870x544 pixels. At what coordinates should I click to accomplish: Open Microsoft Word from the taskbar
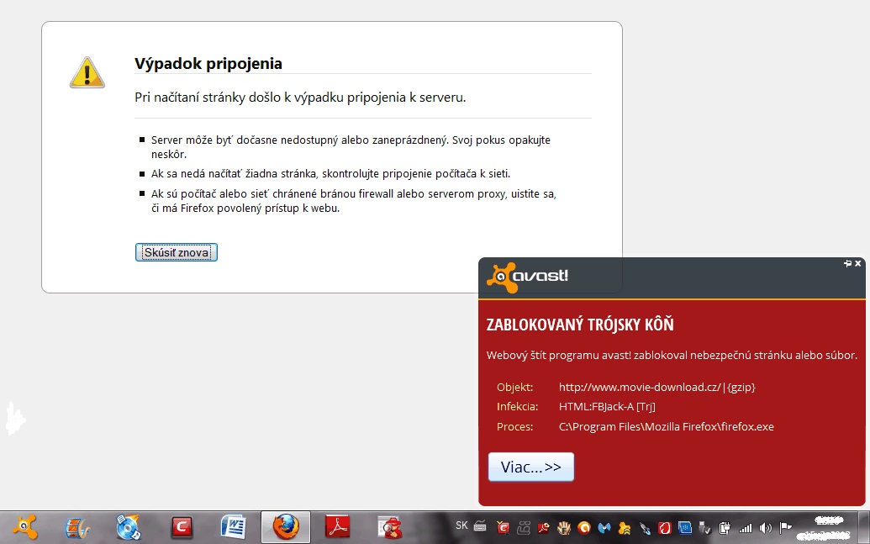(233, 527)
